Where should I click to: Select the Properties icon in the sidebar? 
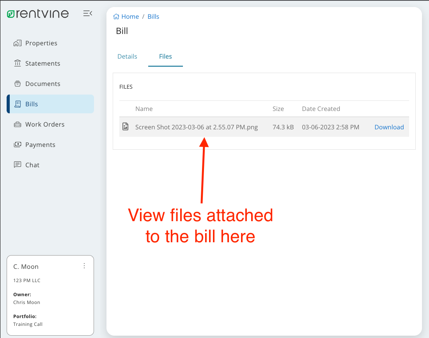coord(17,43)
